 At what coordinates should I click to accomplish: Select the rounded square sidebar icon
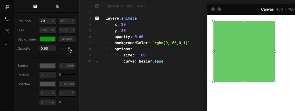[7, 31]
